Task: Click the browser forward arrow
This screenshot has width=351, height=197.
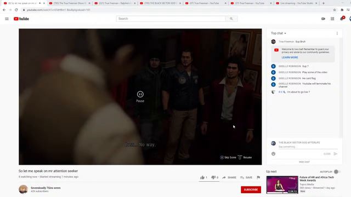Action: (x=10, y=10)
